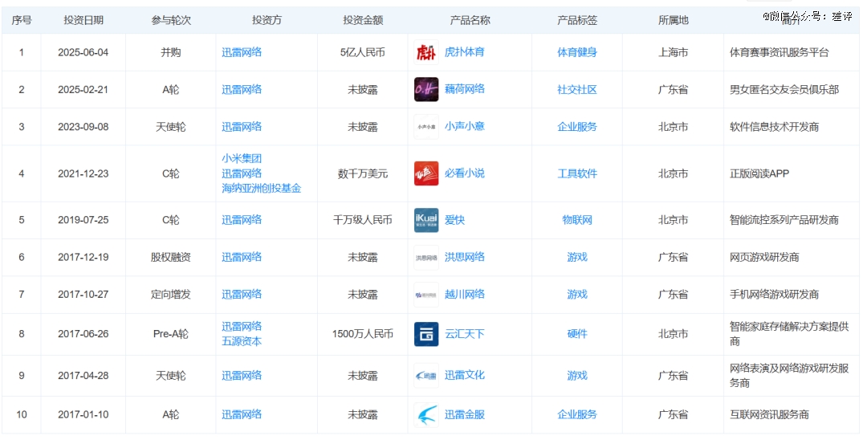Image resolution: width=867 pixels, height=440 pixels.
Task: Open the 小米集团 investor link
Action: tap(242, 159)
